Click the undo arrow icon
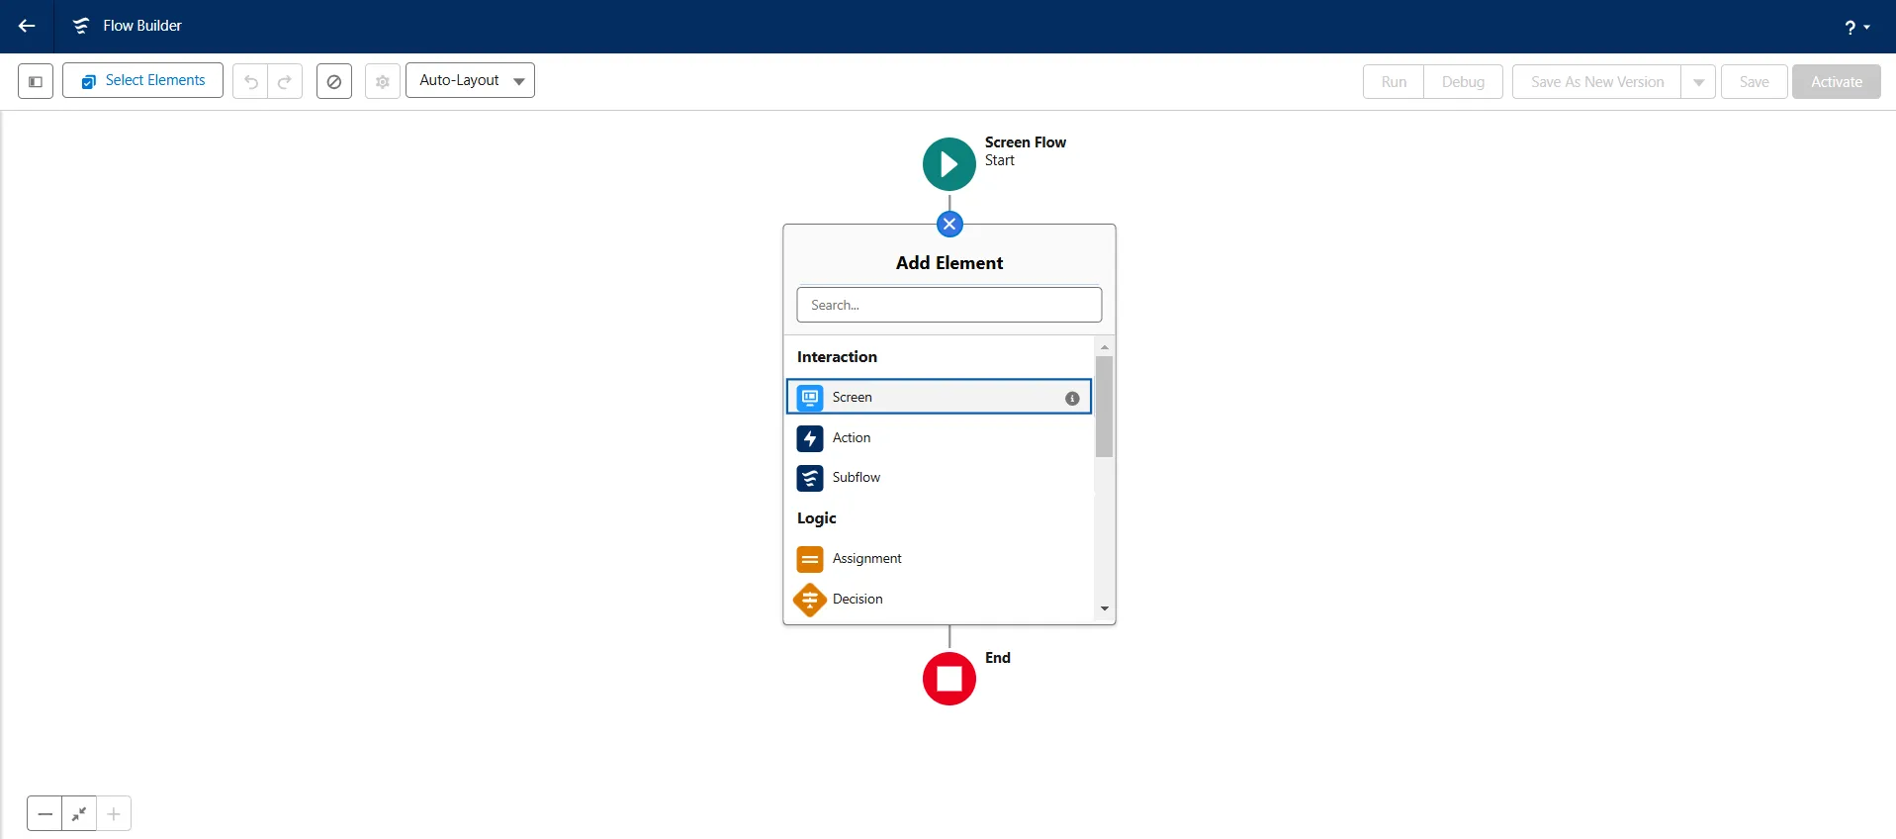The height and width of the screenshot is (839, 1896). click(250, 81)
